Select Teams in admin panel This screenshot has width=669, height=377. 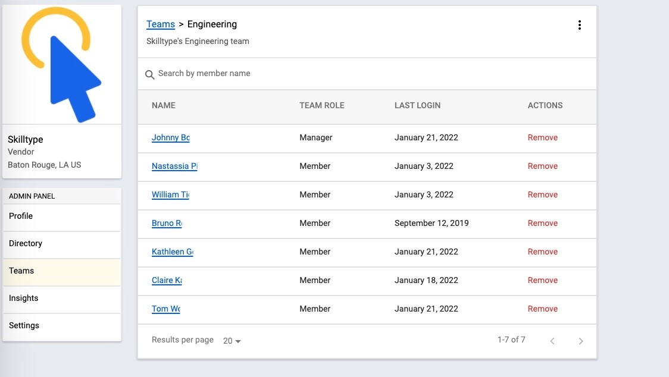pyautogui.click(x=61, y=271)
